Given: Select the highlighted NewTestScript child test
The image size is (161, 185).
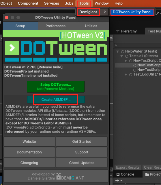Looking at the screenshot, I should pyautogui.click(x=138, y=65).
